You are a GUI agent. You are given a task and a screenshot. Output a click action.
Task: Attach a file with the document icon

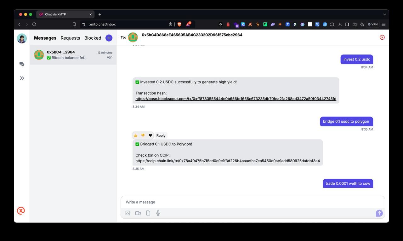(148, 213)
